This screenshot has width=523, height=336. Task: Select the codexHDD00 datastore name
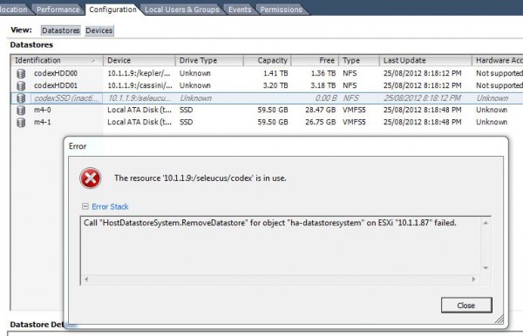click(x=56, y=73)
